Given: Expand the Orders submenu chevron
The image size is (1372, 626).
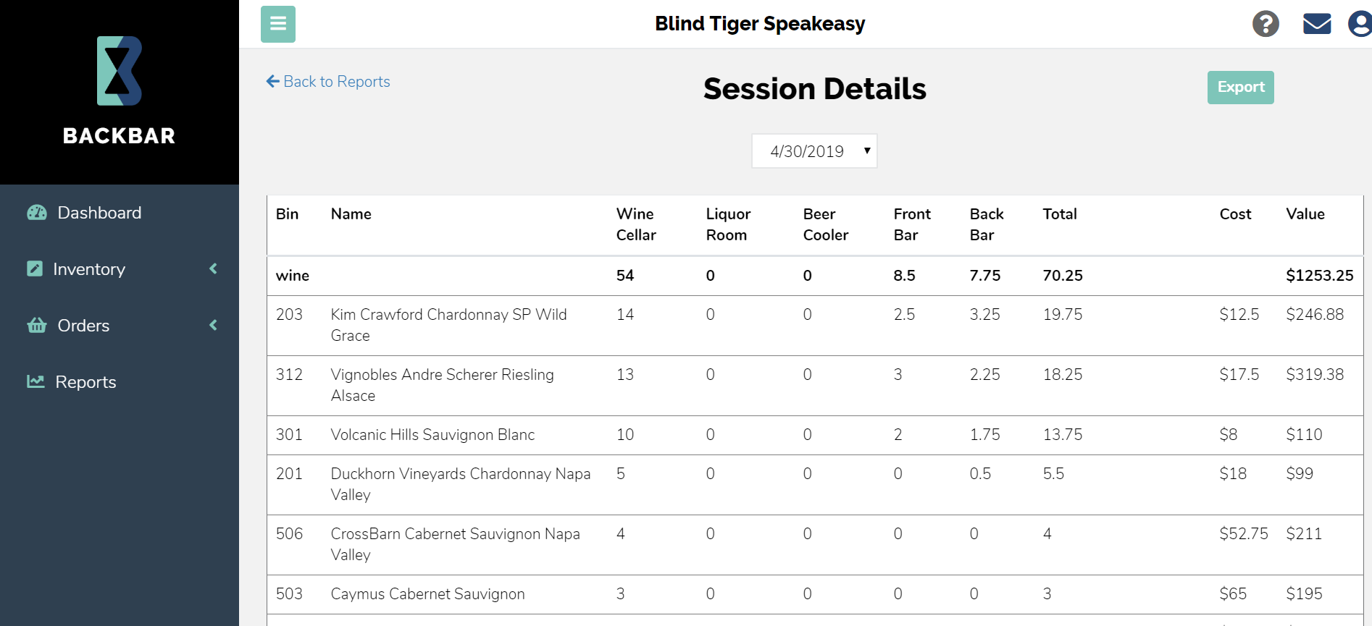Looking at the screenshot, I should coord(213,325).
